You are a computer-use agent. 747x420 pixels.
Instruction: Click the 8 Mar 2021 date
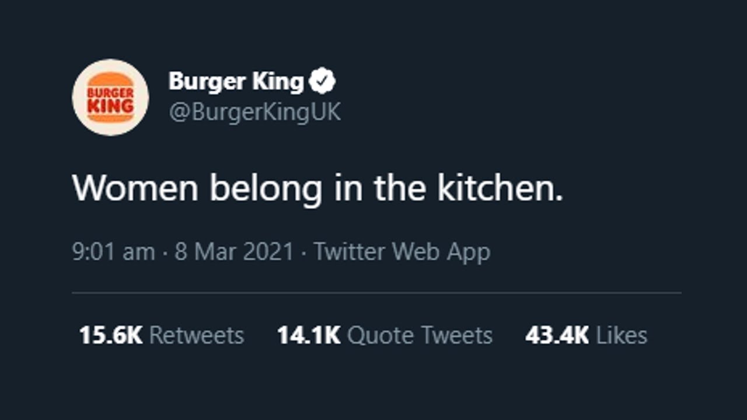[x=233, y=252]
